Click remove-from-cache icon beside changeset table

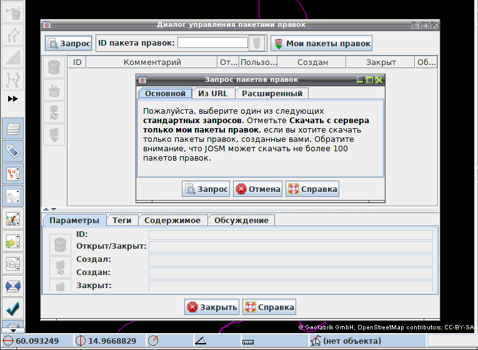pyautogui.click(x=54, y=67)
